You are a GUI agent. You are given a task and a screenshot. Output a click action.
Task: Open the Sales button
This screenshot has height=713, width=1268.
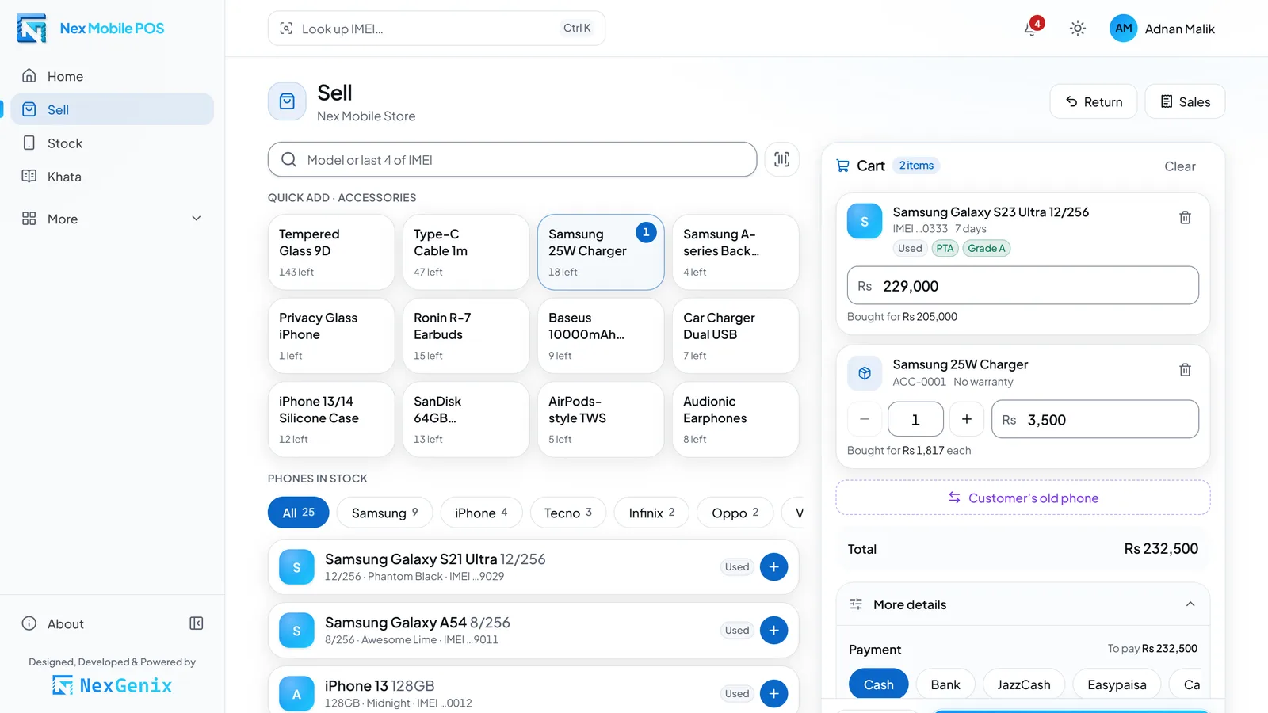pos(1185,101)
